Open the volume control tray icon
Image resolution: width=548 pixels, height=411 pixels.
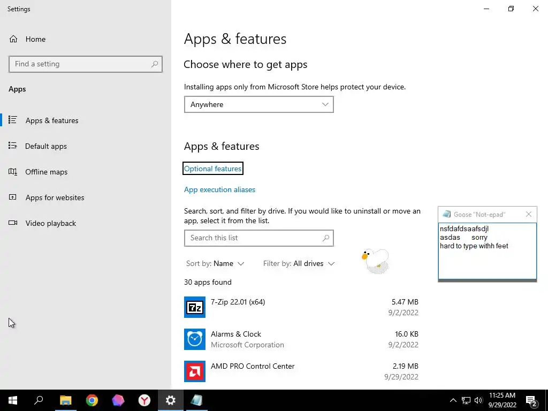pos(478,400)
